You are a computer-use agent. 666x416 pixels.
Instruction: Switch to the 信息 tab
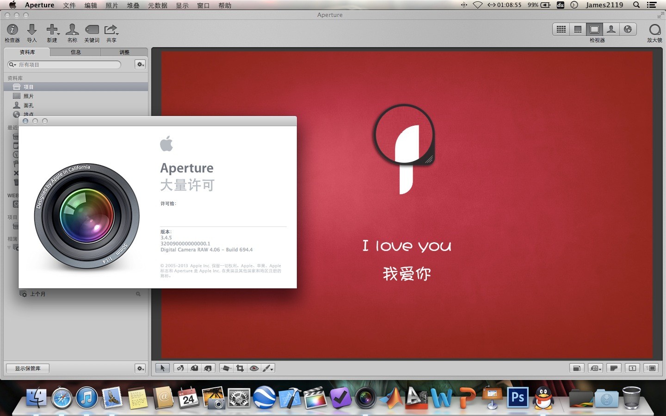[x=75, y=52]
